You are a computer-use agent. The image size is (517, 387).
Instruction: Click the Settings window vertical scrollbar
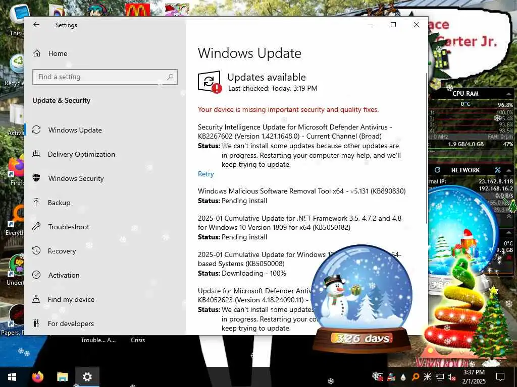[427, 148]
